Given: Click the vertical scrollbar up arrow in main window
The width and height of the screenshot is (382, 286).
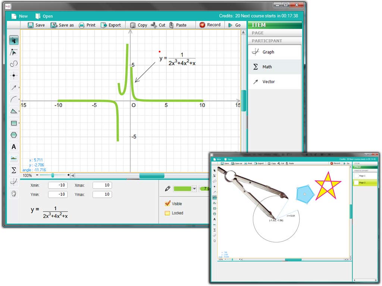Looking at the screenshot, I should point(243,32).
